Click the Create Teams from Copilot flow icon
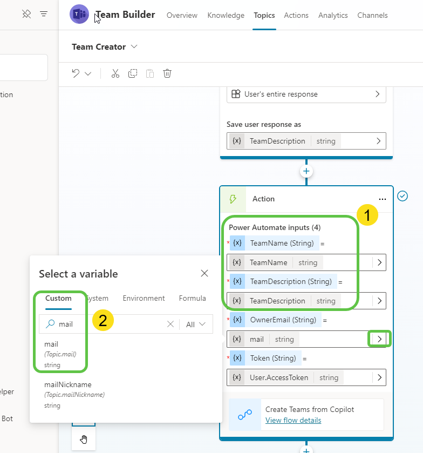This screenshot has height=453, width=423. (244, 414)
